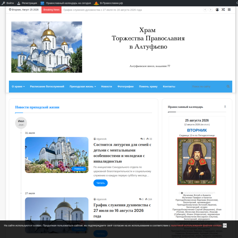Click the Читать button for the liturgy article
This screenshot has width=238, height=238.
[100, 183]
